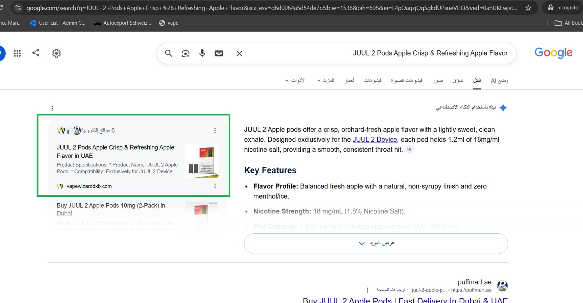
Task: Expand the المزيد more dropdown
Action: click(x=326, y=80)
